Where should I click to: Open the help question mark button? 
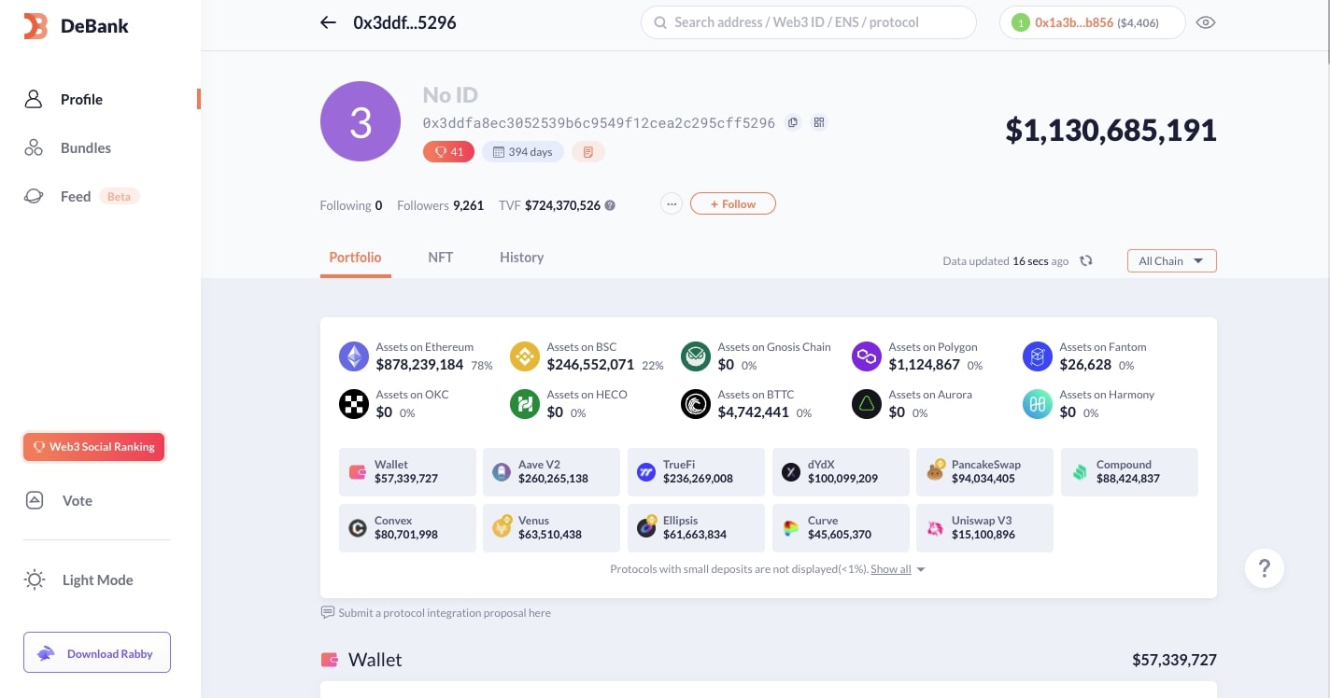pos(1265,567)
